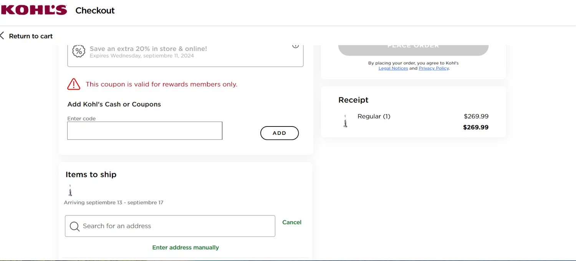Click the percent badge coupon icon
Viewport: 576px width, 261px height.
coord(79,51)
